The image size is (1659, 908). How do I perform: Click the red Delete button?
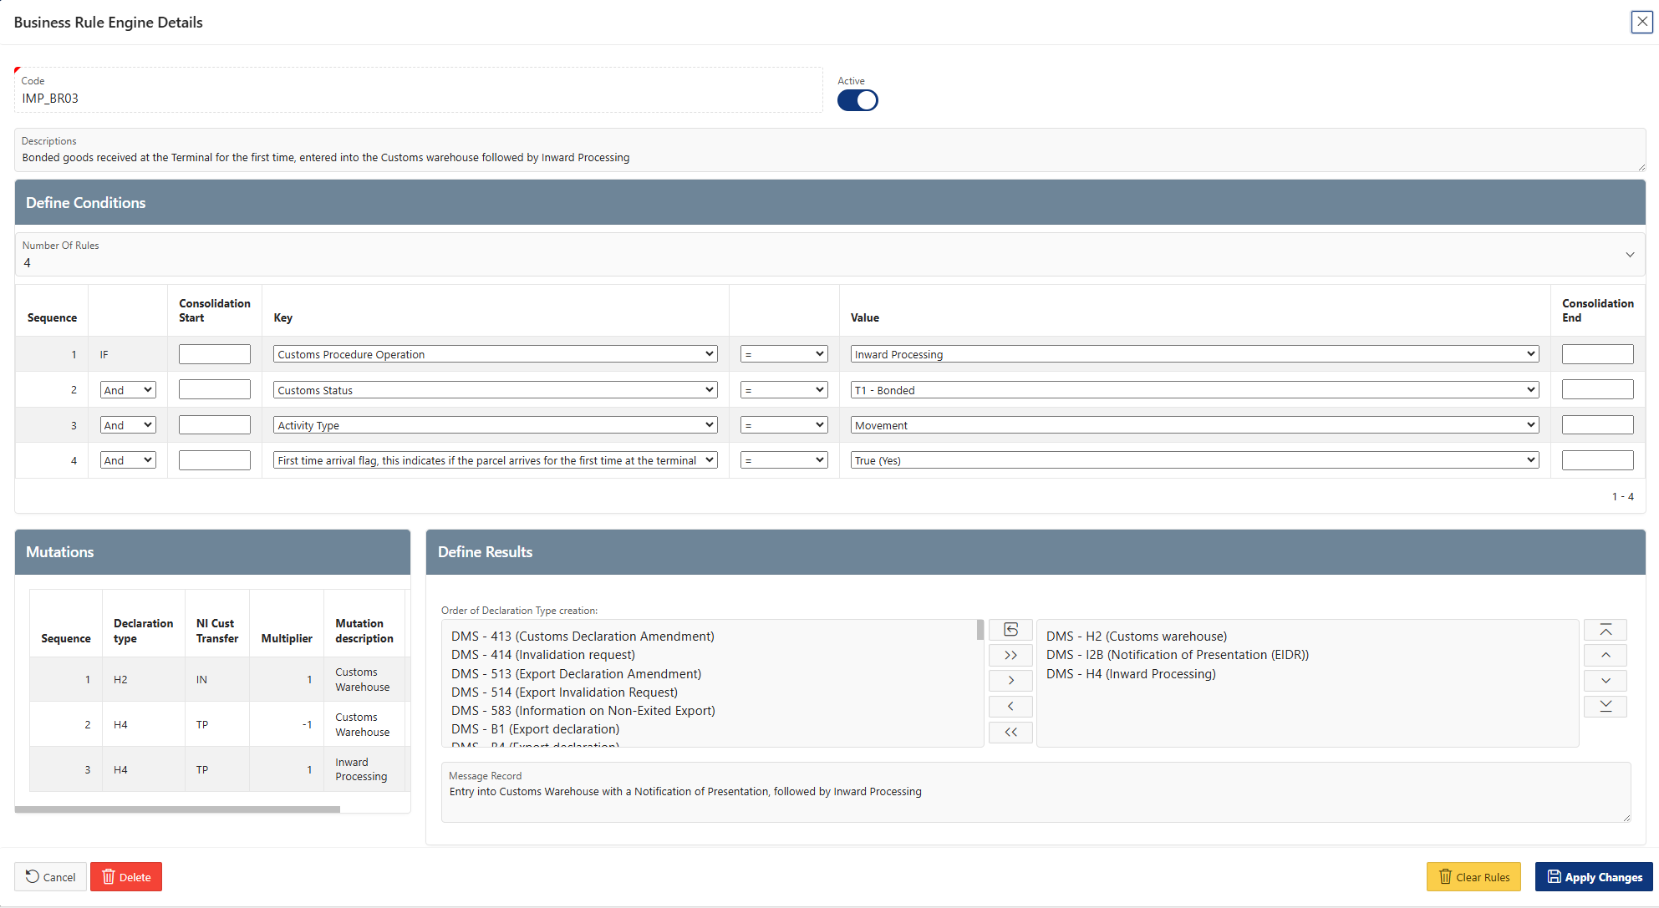pos(126,877)
